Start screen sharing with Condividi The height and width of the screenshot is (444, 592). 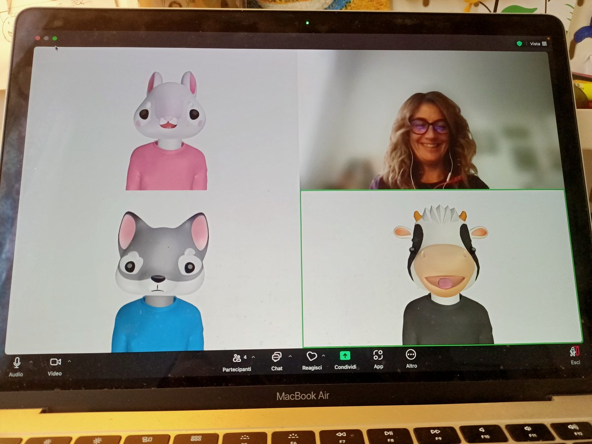click(x=345, y=360)
